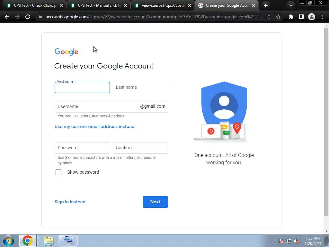Open the Action Center flag icon
Viewport: 329px width, 247px height.
tap(281, 241)
